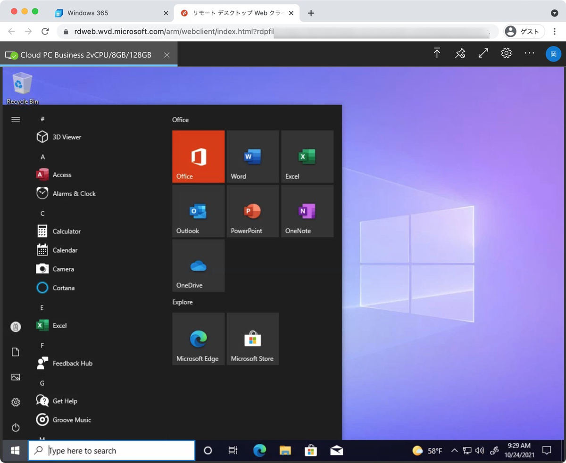This screenshot has height=463, width=566.
Task: Show hidden system tray icons
Action: click(x=454, y=451)
